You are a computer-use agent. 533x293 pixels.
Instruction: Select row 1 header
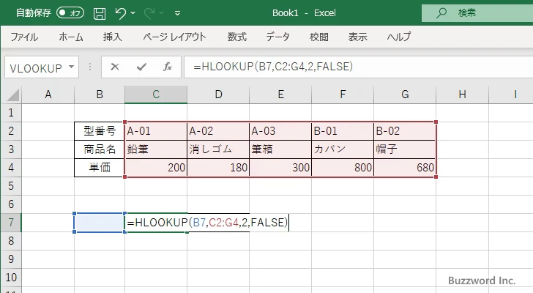click(11, 113)
